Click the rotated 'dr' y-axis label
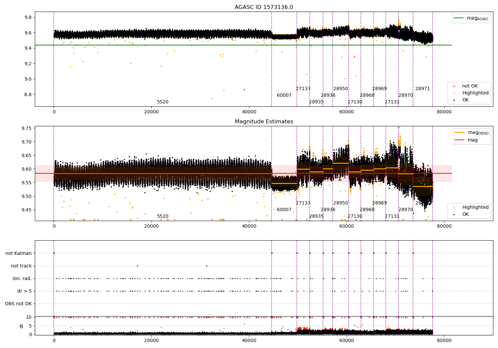 (22, 326)
